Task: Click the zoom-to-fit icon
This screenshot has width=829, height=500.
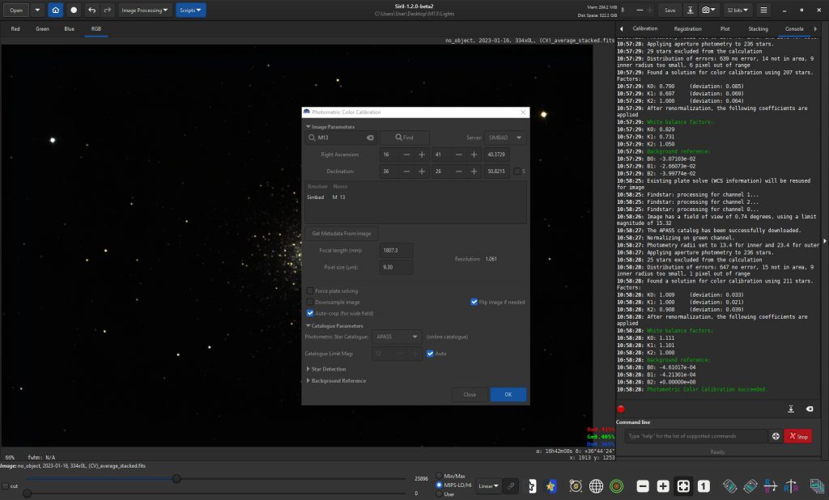Action: 683,486
